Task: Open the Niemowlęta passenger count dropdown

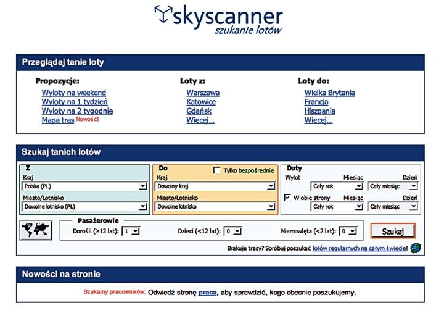Action: click(x=348, y=231)
